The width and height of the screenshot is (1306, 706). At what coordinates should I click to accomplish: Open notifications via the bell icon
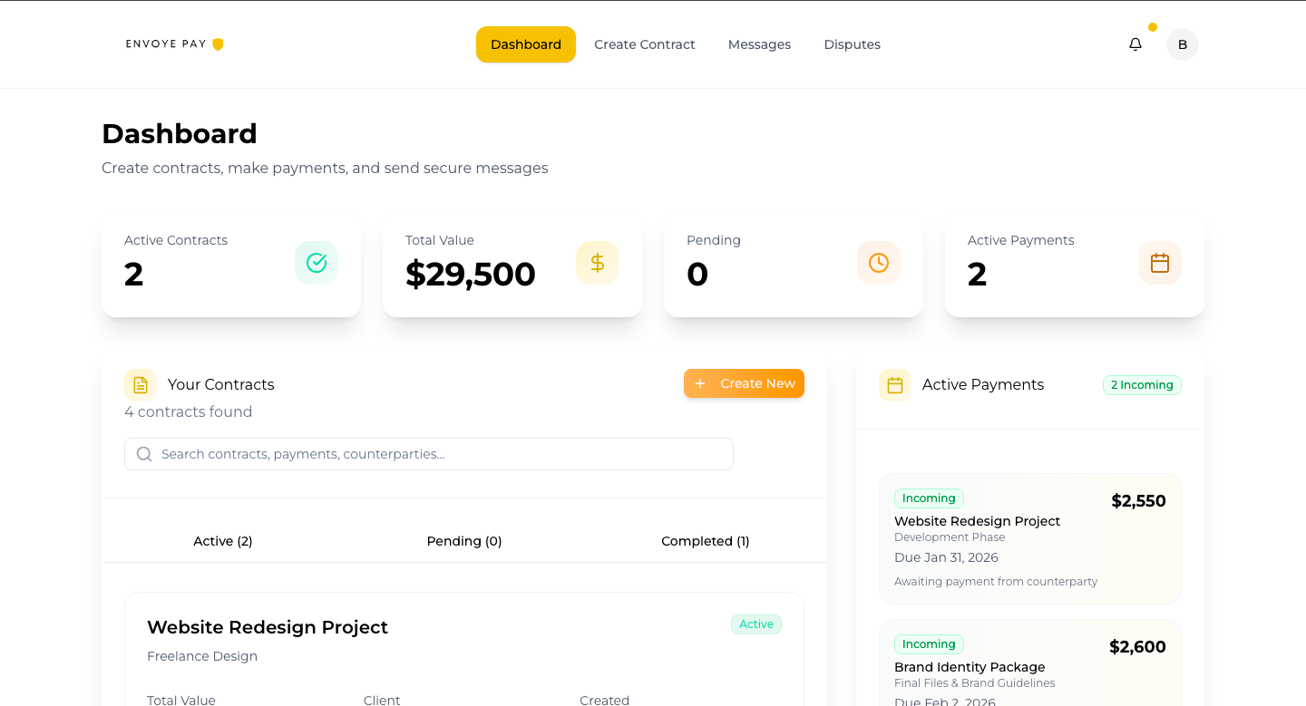[1135, 44]
